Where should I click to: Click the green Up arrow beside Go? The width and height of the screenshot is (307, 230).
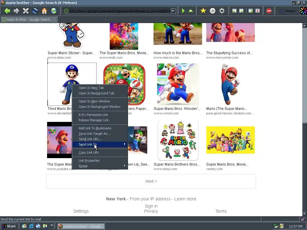click(191, 11)
